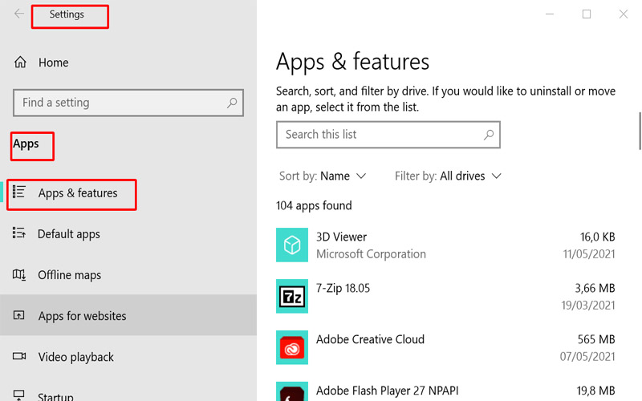642x401 pixels.
Task: Open the Startup settings page
Action: 55,395
